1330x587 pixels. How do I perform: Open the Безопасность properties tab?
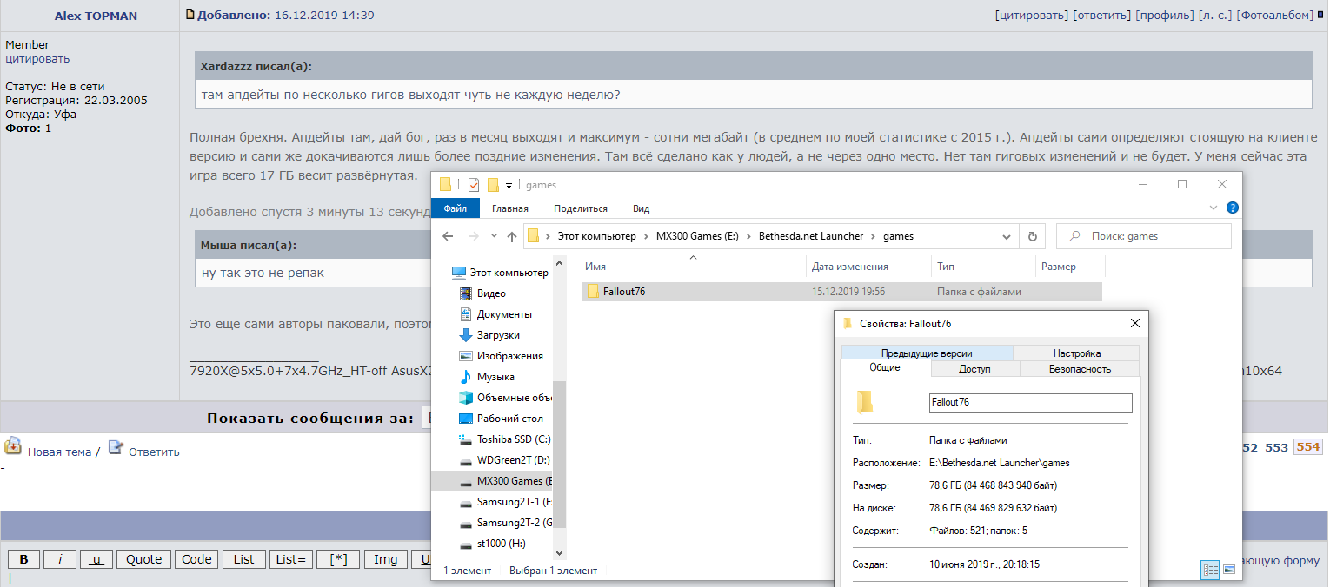(1080, 369)
